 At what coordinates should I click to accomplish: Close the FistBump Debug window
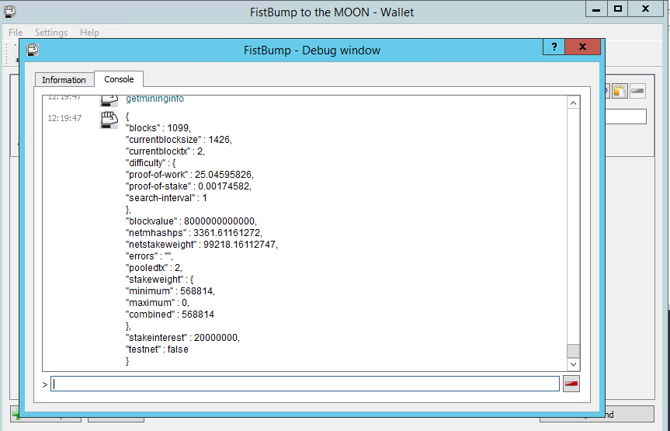pos(582,47)
